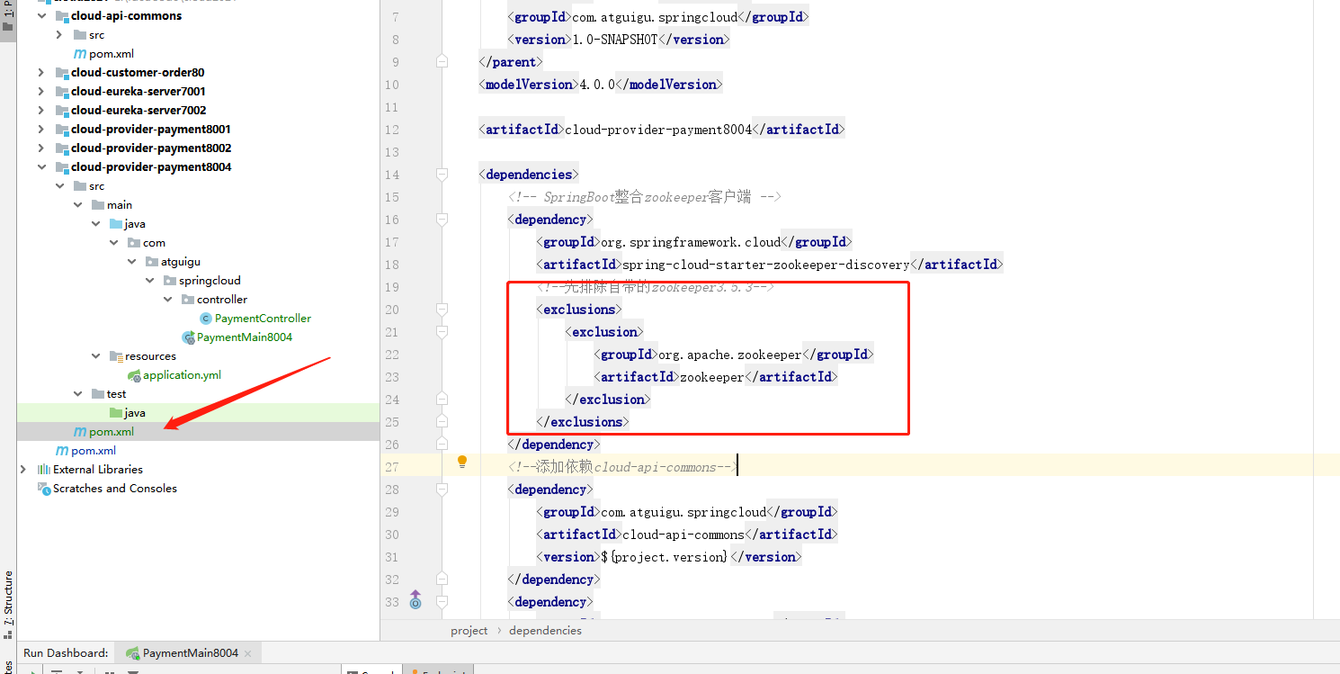
Task: Collapse the cloud-provider-payment8004 module
Action: 41,167
